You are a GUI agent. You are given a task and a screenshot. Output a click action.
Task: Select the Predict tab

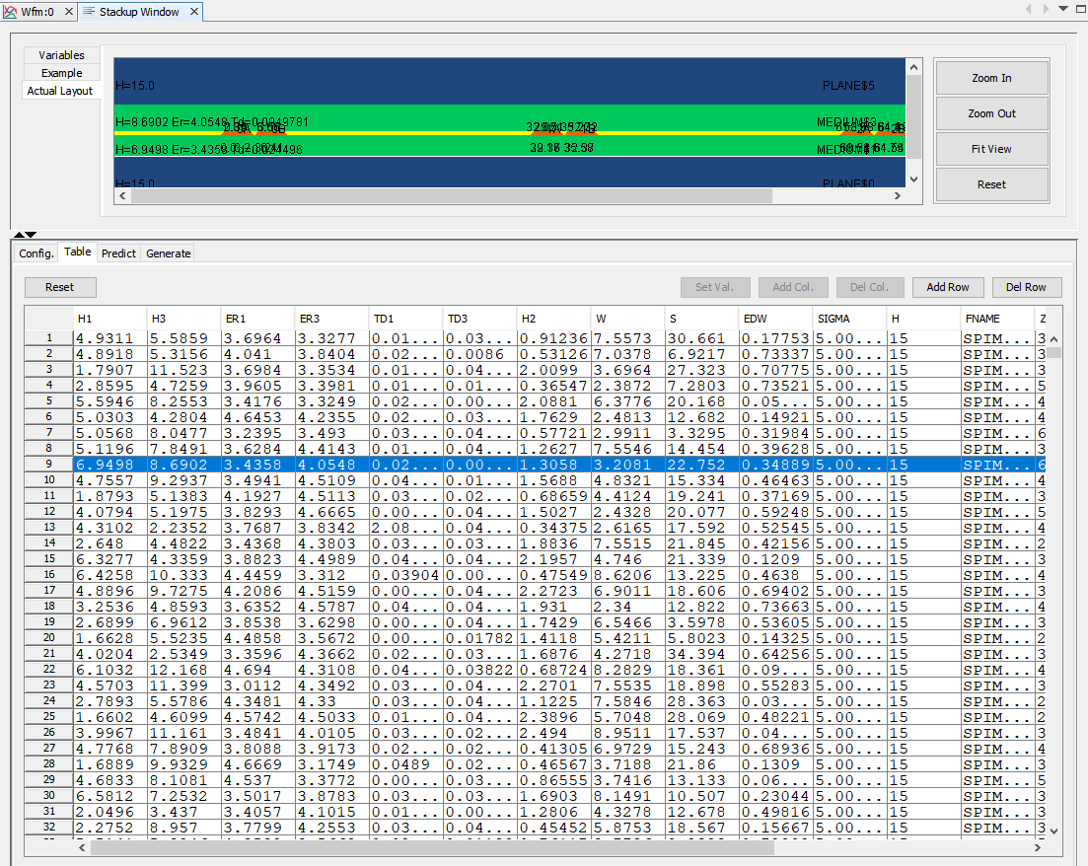click(x=118, y=253)
